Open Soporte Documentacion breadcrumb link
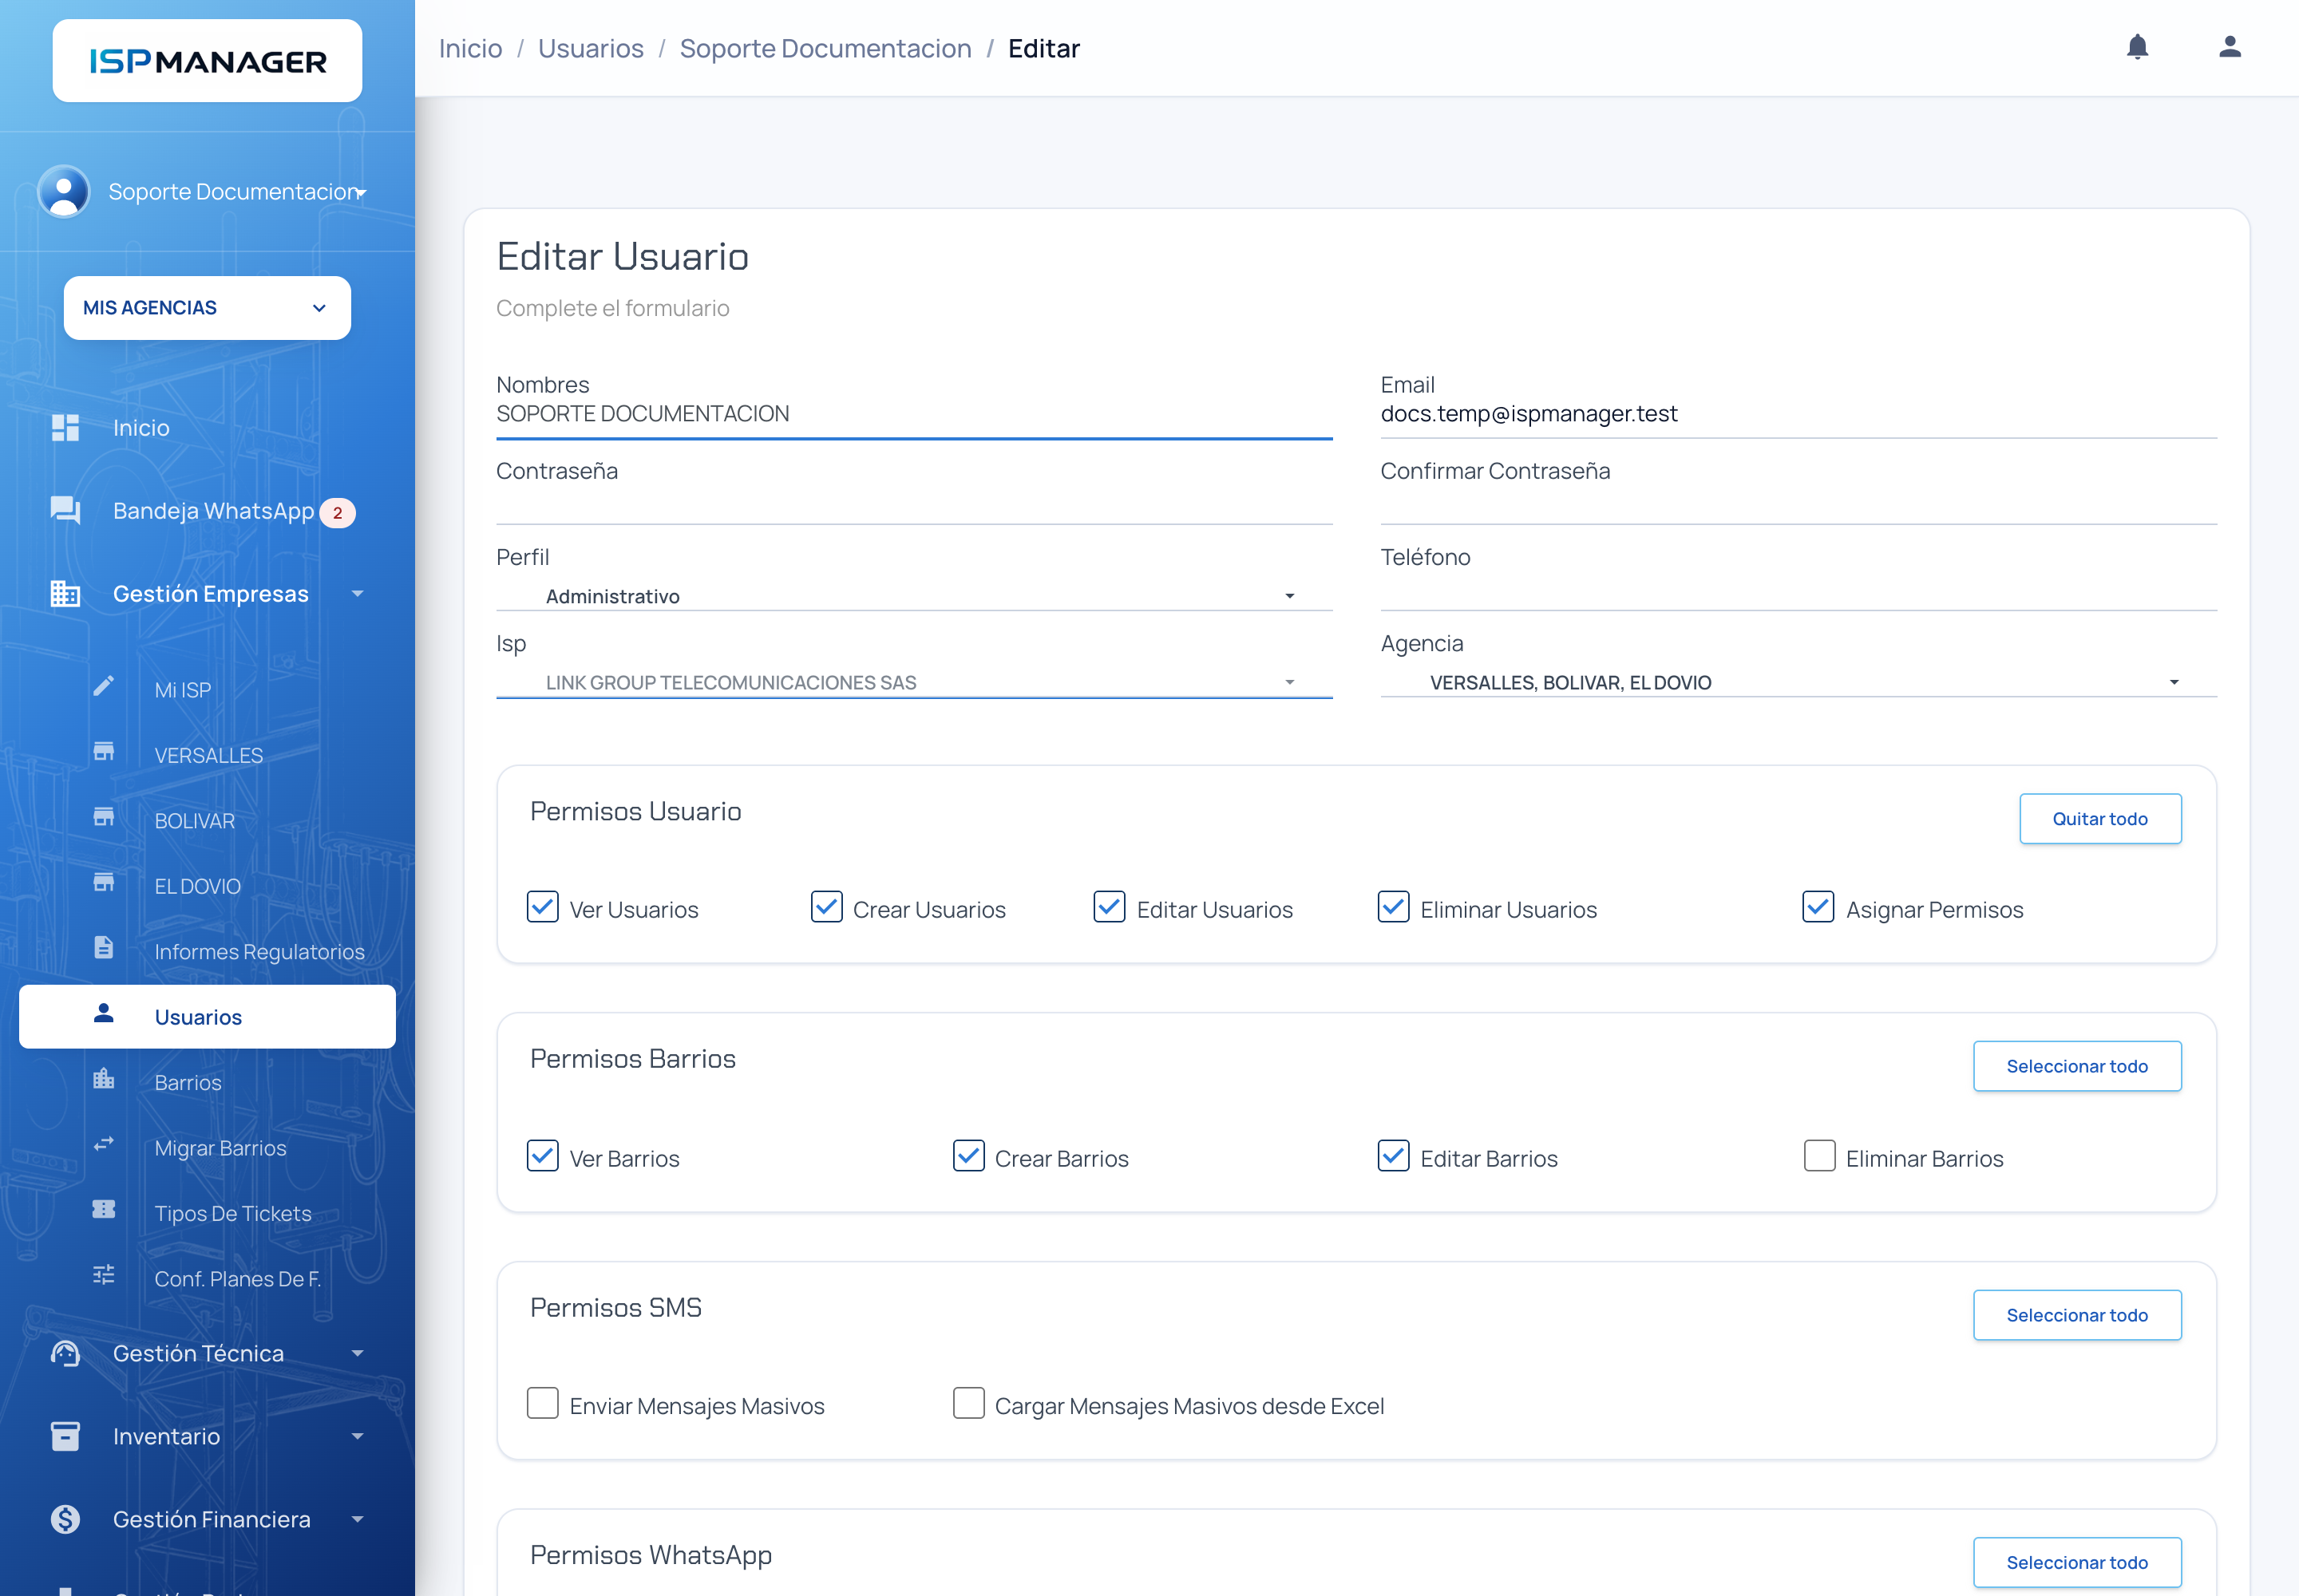 pyautogui.click(x=825, y=48)
